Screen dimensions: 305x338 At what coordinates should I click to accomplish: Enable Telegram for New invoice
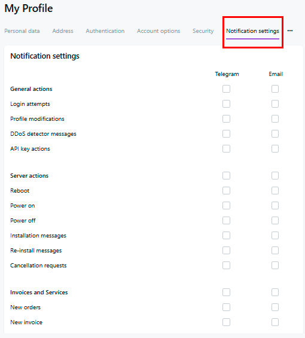point(226,322)
